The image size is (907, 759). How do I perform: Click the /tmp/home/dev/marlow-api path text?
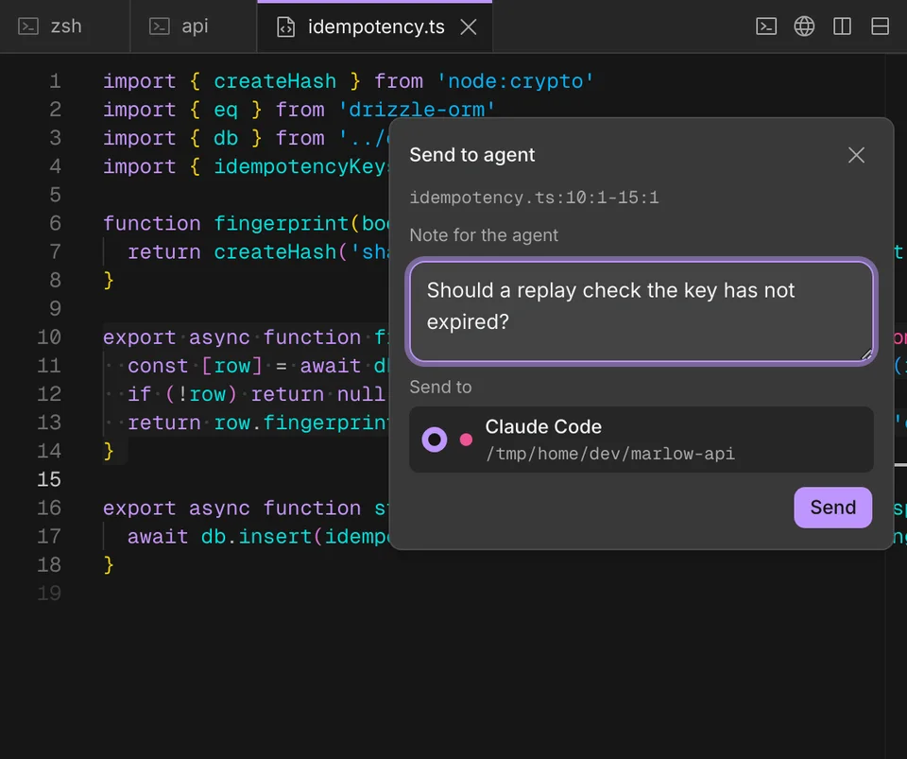click(610, 454)
